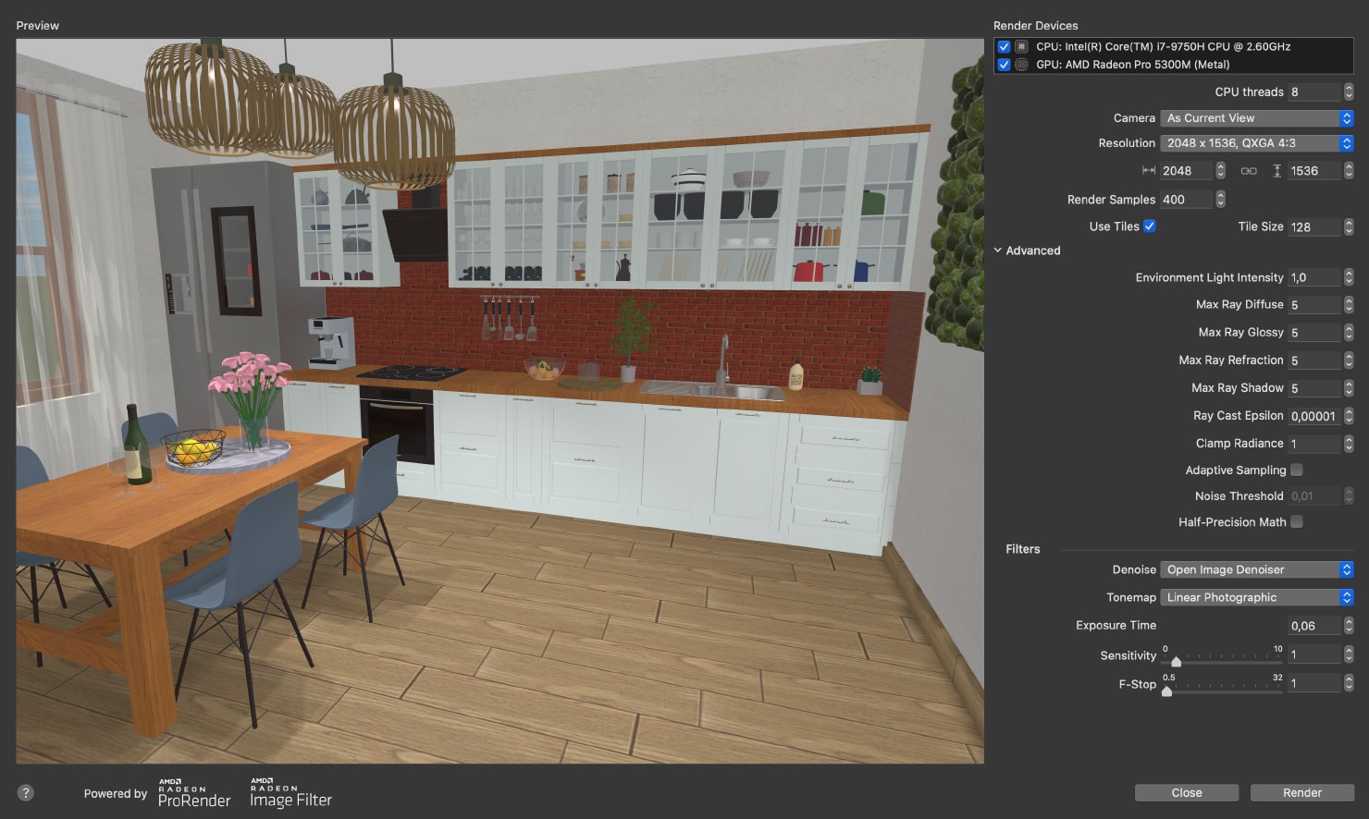1369x819 pixels.
Task: Click the Max Ray Glossy value field
Action: coord(1314,332)
